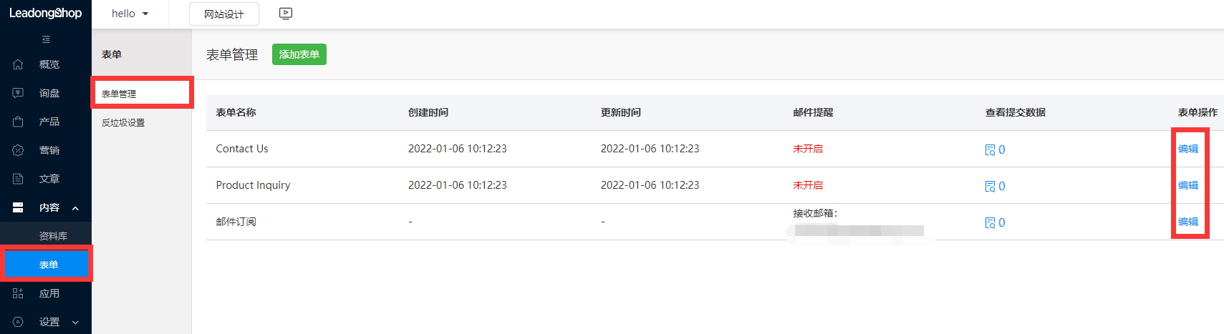Click 编辑 link for Product Inquiry form

[1188, 185]
